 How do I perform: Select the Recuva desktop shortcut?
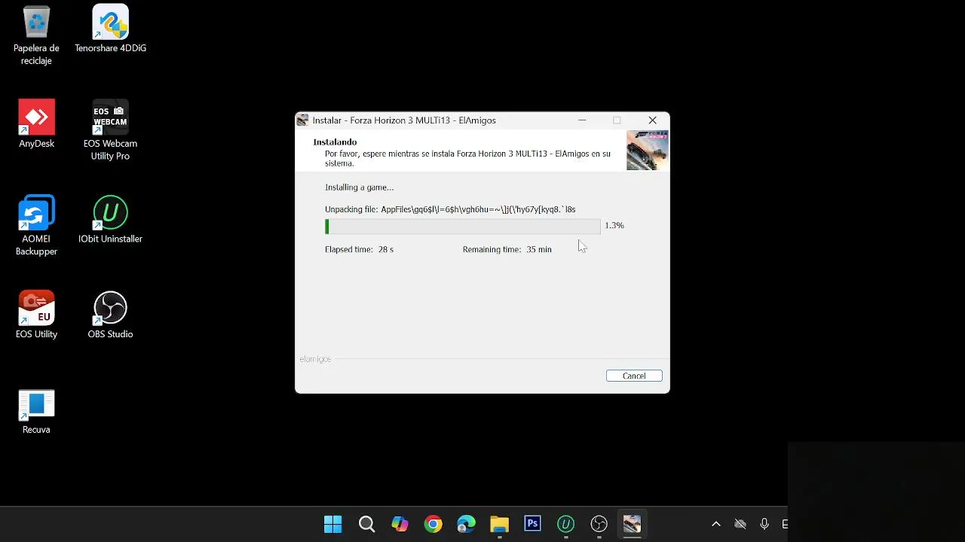pos(36,412)
